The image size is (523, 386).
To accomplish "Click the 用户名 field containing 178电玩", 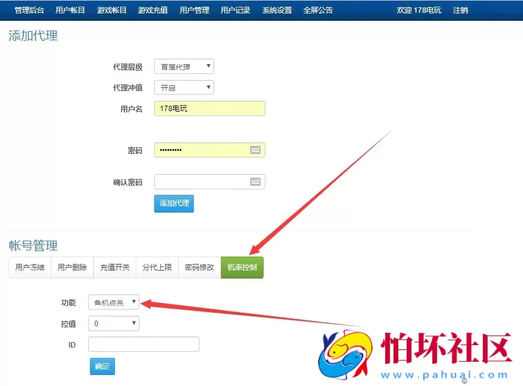I will point(209,108).
